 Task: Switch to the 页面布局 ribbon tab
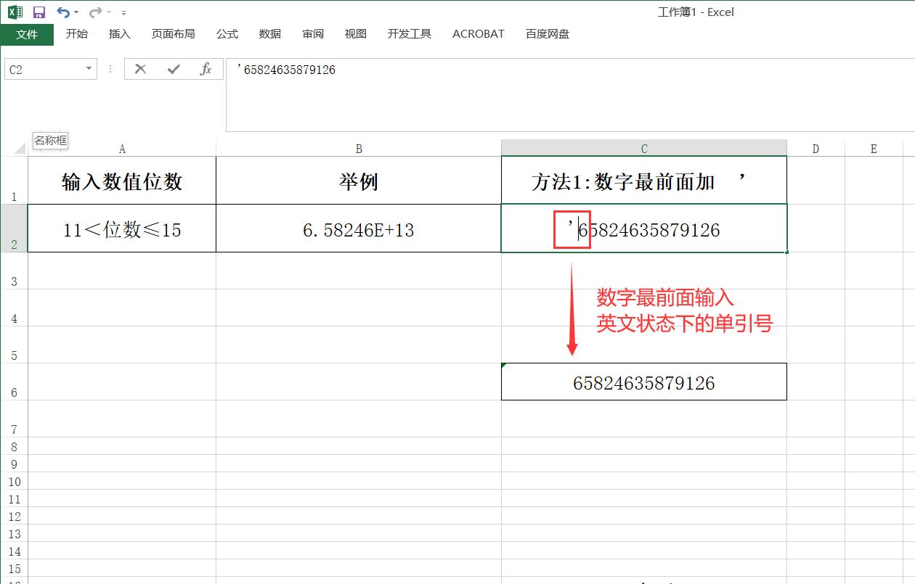173,34
